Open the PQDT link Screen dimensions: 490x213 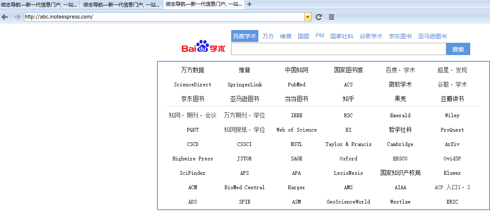[192, 130]
